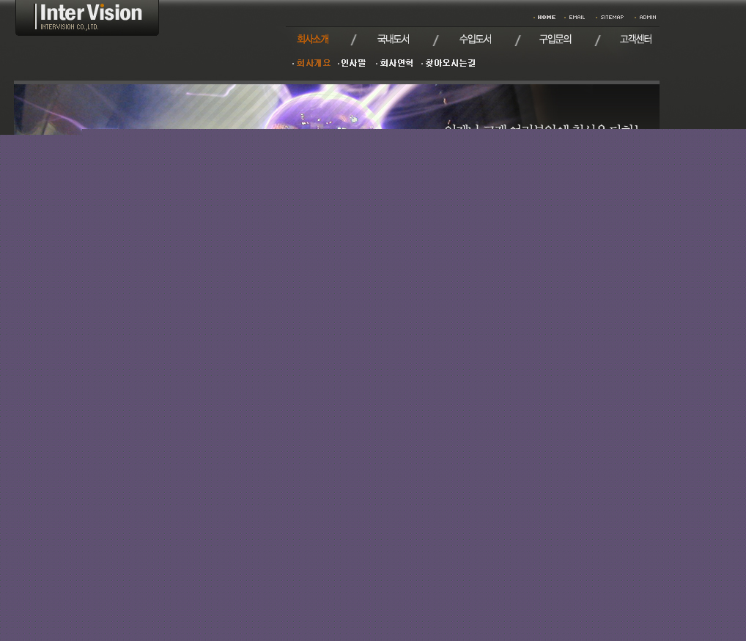Viewport: 746px width, 641px height.
Task: Select the 회사소개 main menu item
Action: tap(313, 40)
